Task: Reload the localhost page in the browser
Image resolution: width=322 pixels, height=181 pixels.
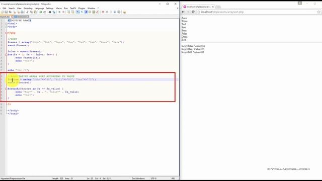Action: tap(193, 12)
